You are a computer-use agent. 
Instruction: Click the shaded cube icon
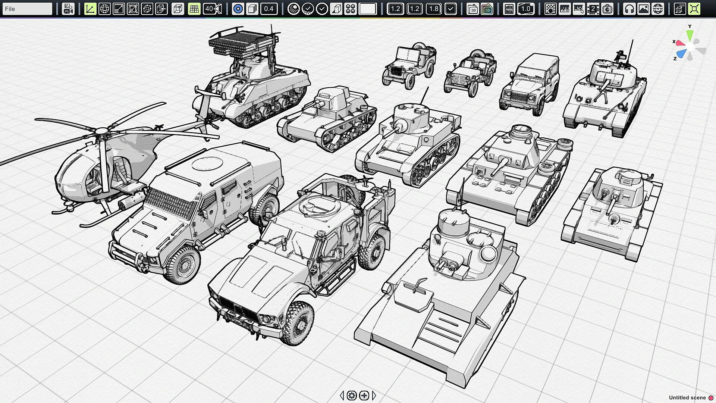252,9
